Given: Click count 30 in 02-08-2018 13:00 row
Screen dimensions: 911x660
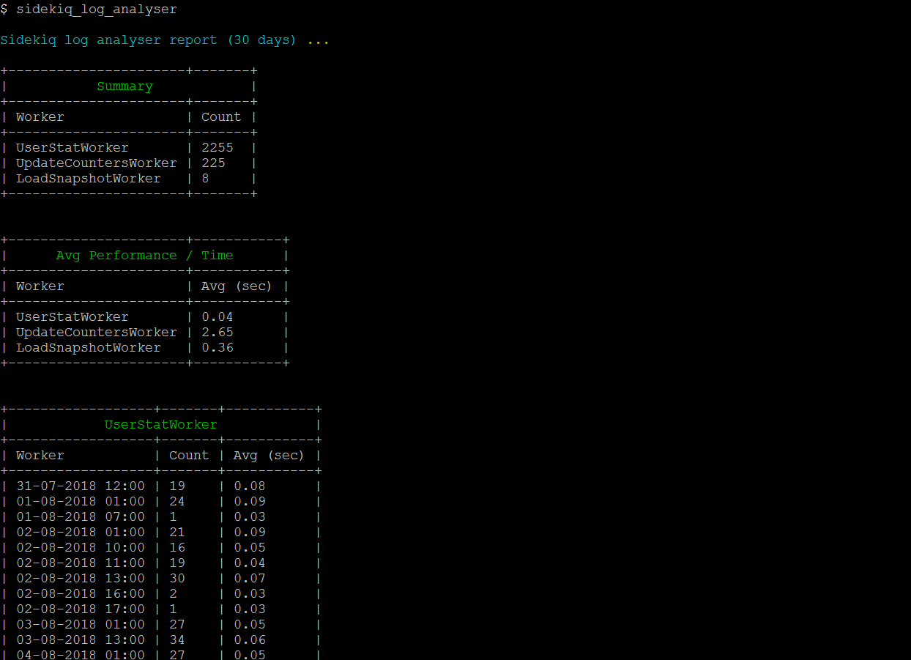Looking at the screenshot, I should 177,579.
